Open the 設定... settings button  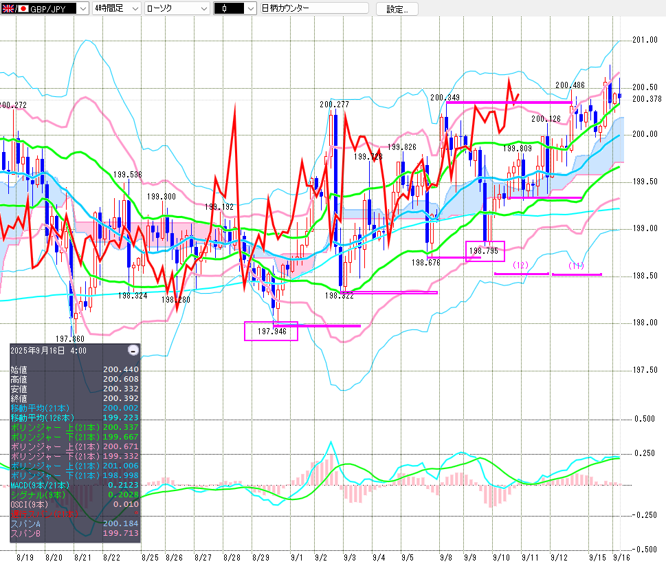click(x=397, y=9)
